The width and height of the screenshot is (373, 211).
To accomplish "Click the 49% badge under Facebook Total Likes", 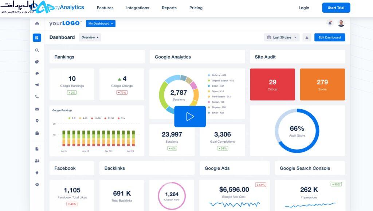I will pos(72,204).
